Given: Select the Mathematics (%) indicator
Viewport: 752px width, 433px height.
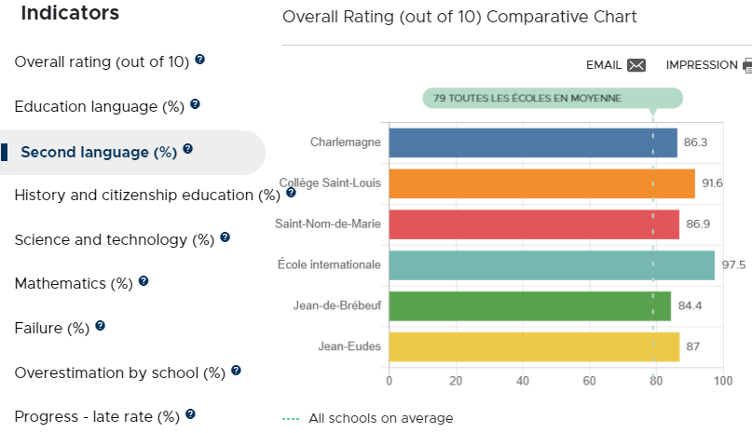Looking at the screenshot, I should tap(74, 283).
